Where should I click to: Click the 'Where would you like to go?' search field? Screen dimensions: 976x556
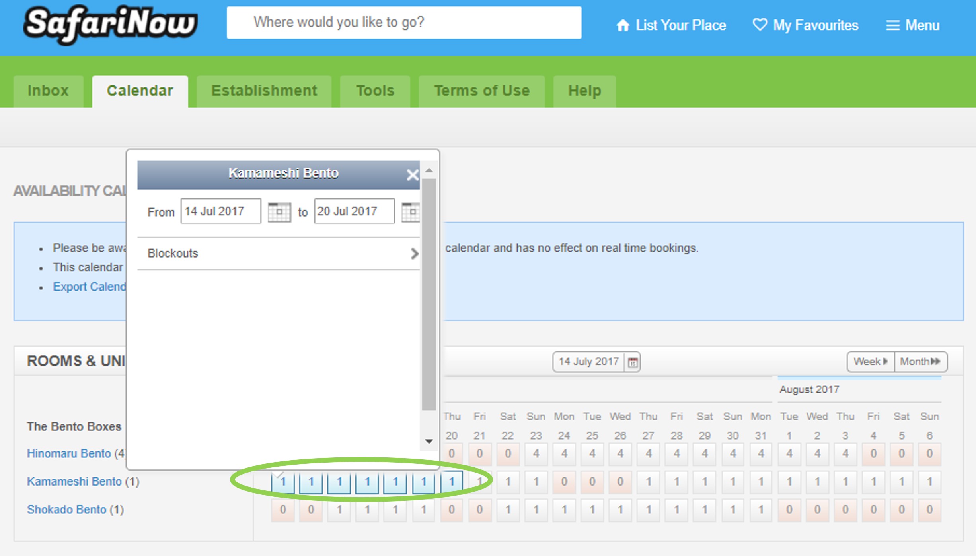tap(404, 23)
